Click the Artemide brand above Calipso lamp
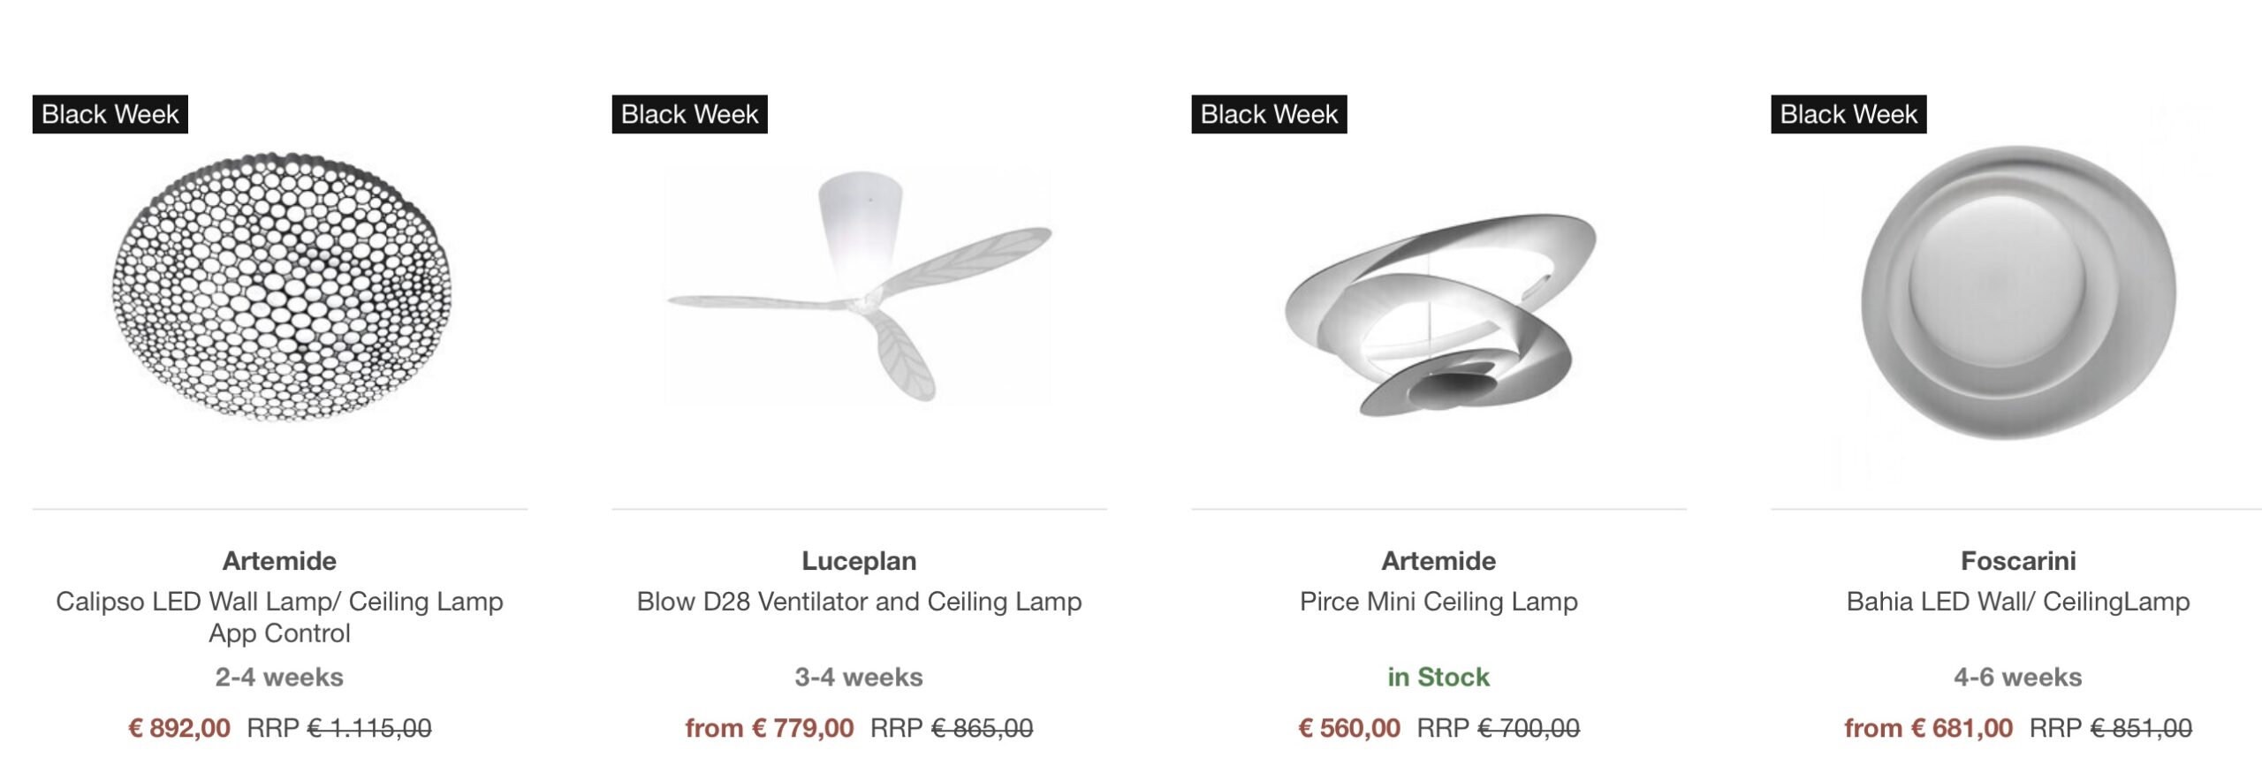This screenshot has width=2262, height=781. [x=279, y=561]
